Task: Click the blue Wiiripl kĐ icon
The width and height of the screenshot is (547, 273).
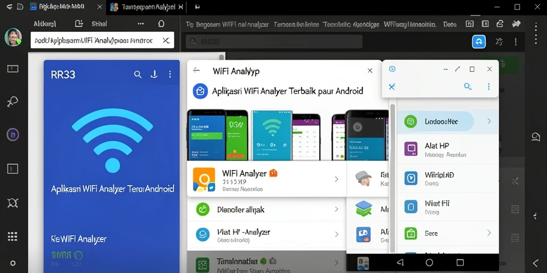Action: (411, 178)
